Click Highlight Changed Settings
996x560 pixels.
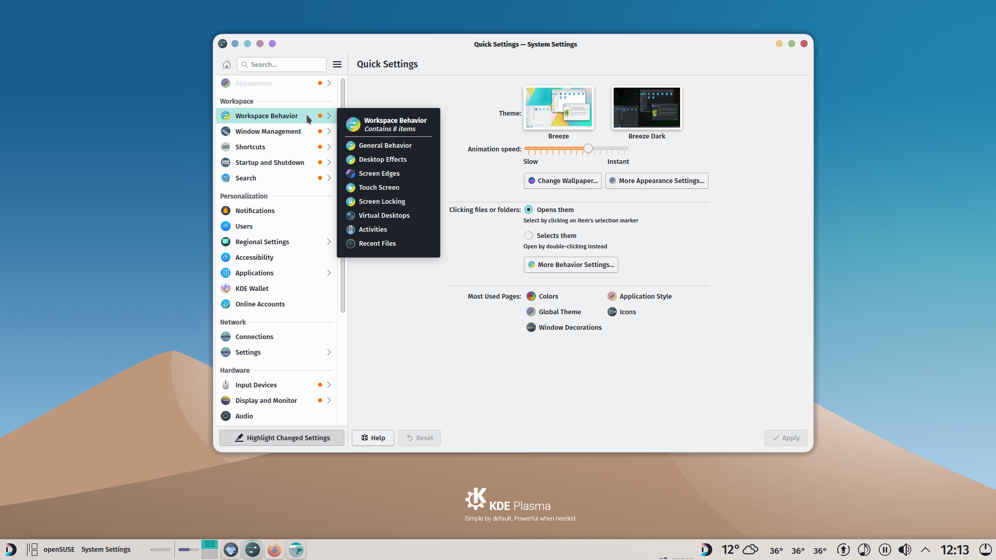point(282,438)
